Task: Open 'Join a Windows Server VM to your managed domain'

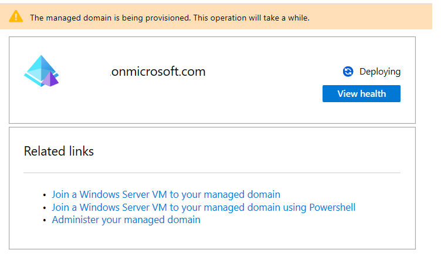Action: [166, 194]
